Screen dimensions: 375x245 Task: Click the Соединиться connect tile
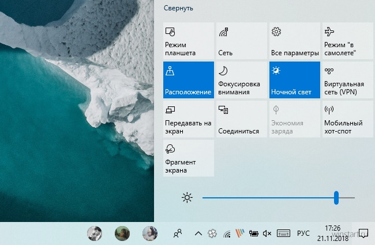tap(242, 119)
